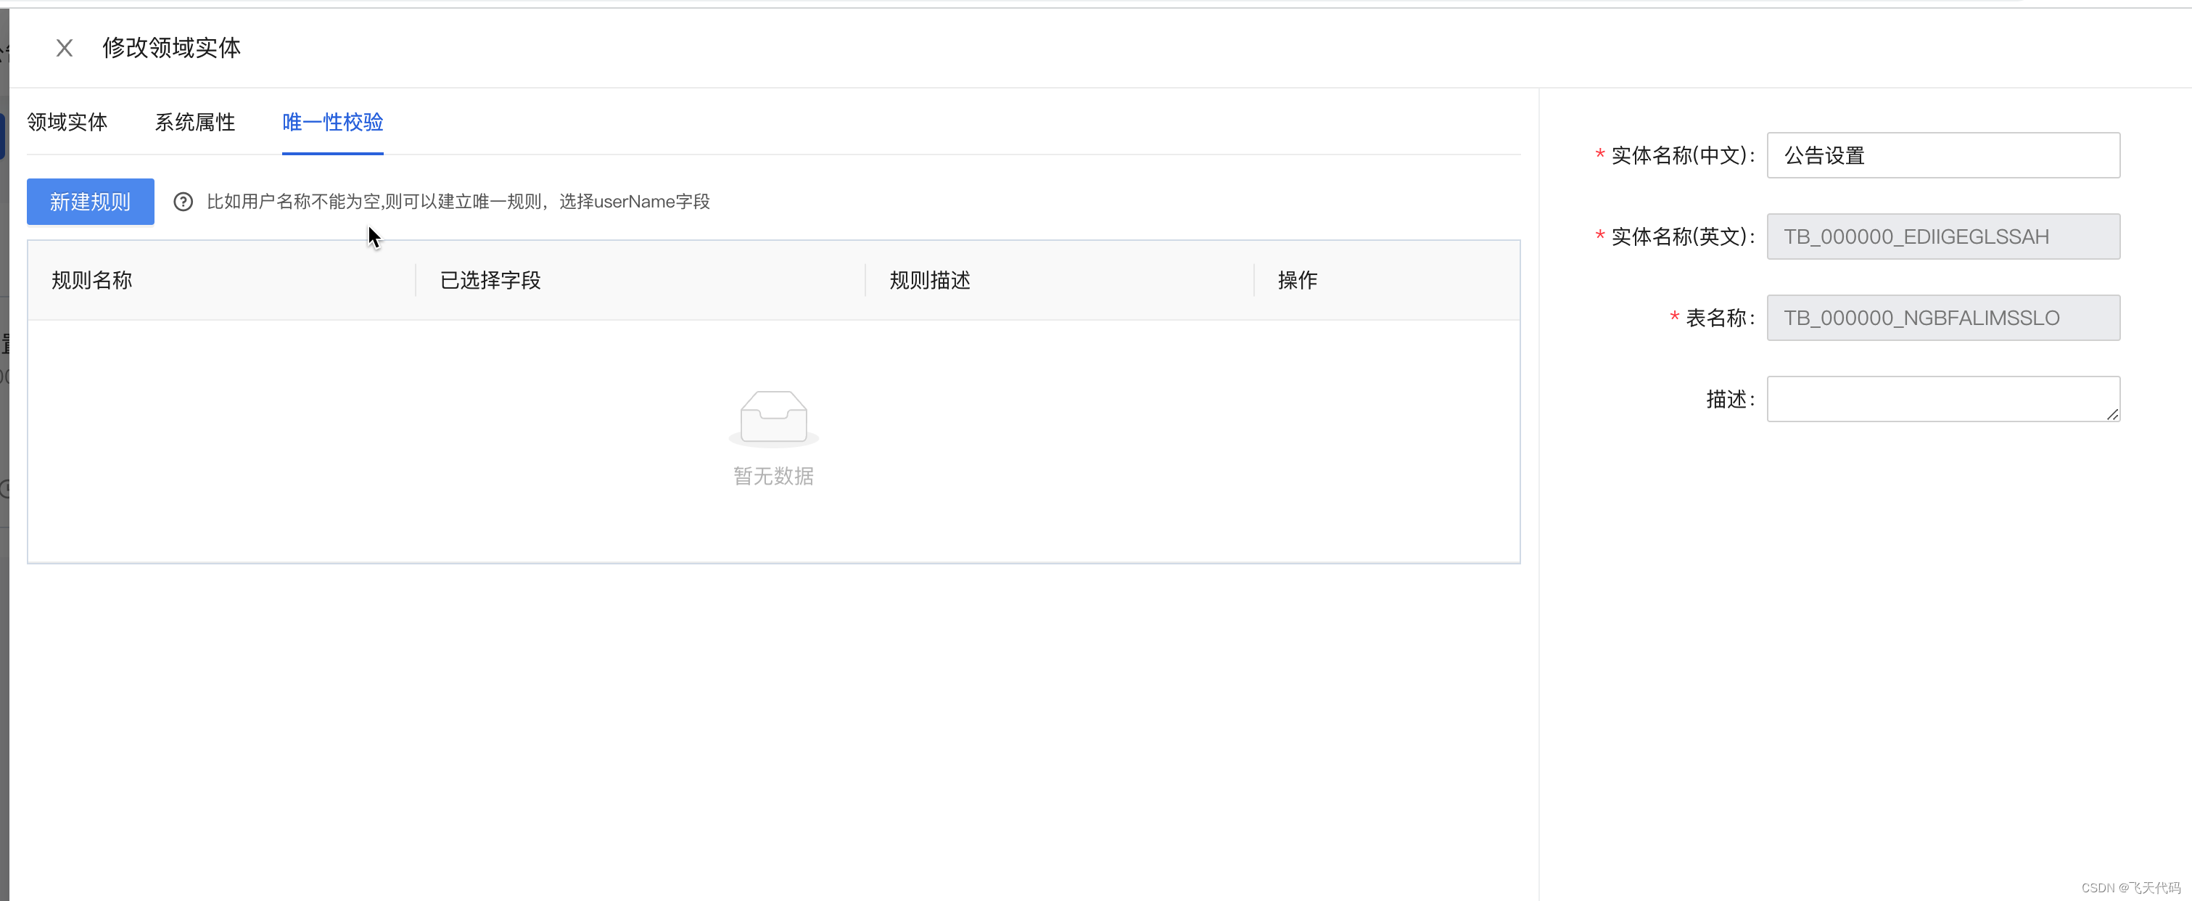Click the 规则名称 column header
Screen dimensions: 2192x901
92,279
